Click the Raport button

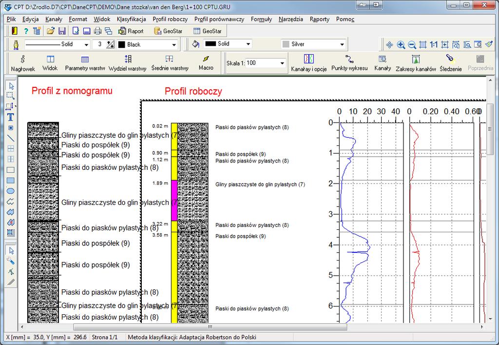click(x=131, y=31)
